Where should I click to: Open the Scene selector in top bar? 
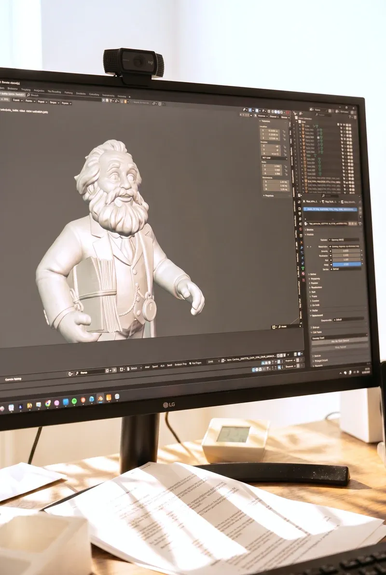click(x=318, y=110)
